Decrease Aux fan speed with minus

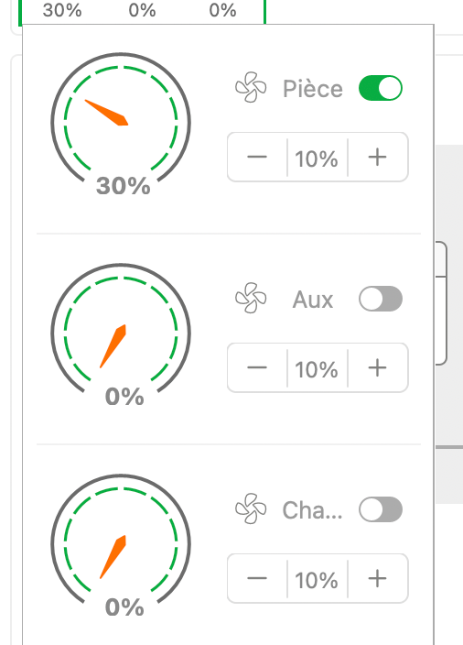[x=257, y=367]
